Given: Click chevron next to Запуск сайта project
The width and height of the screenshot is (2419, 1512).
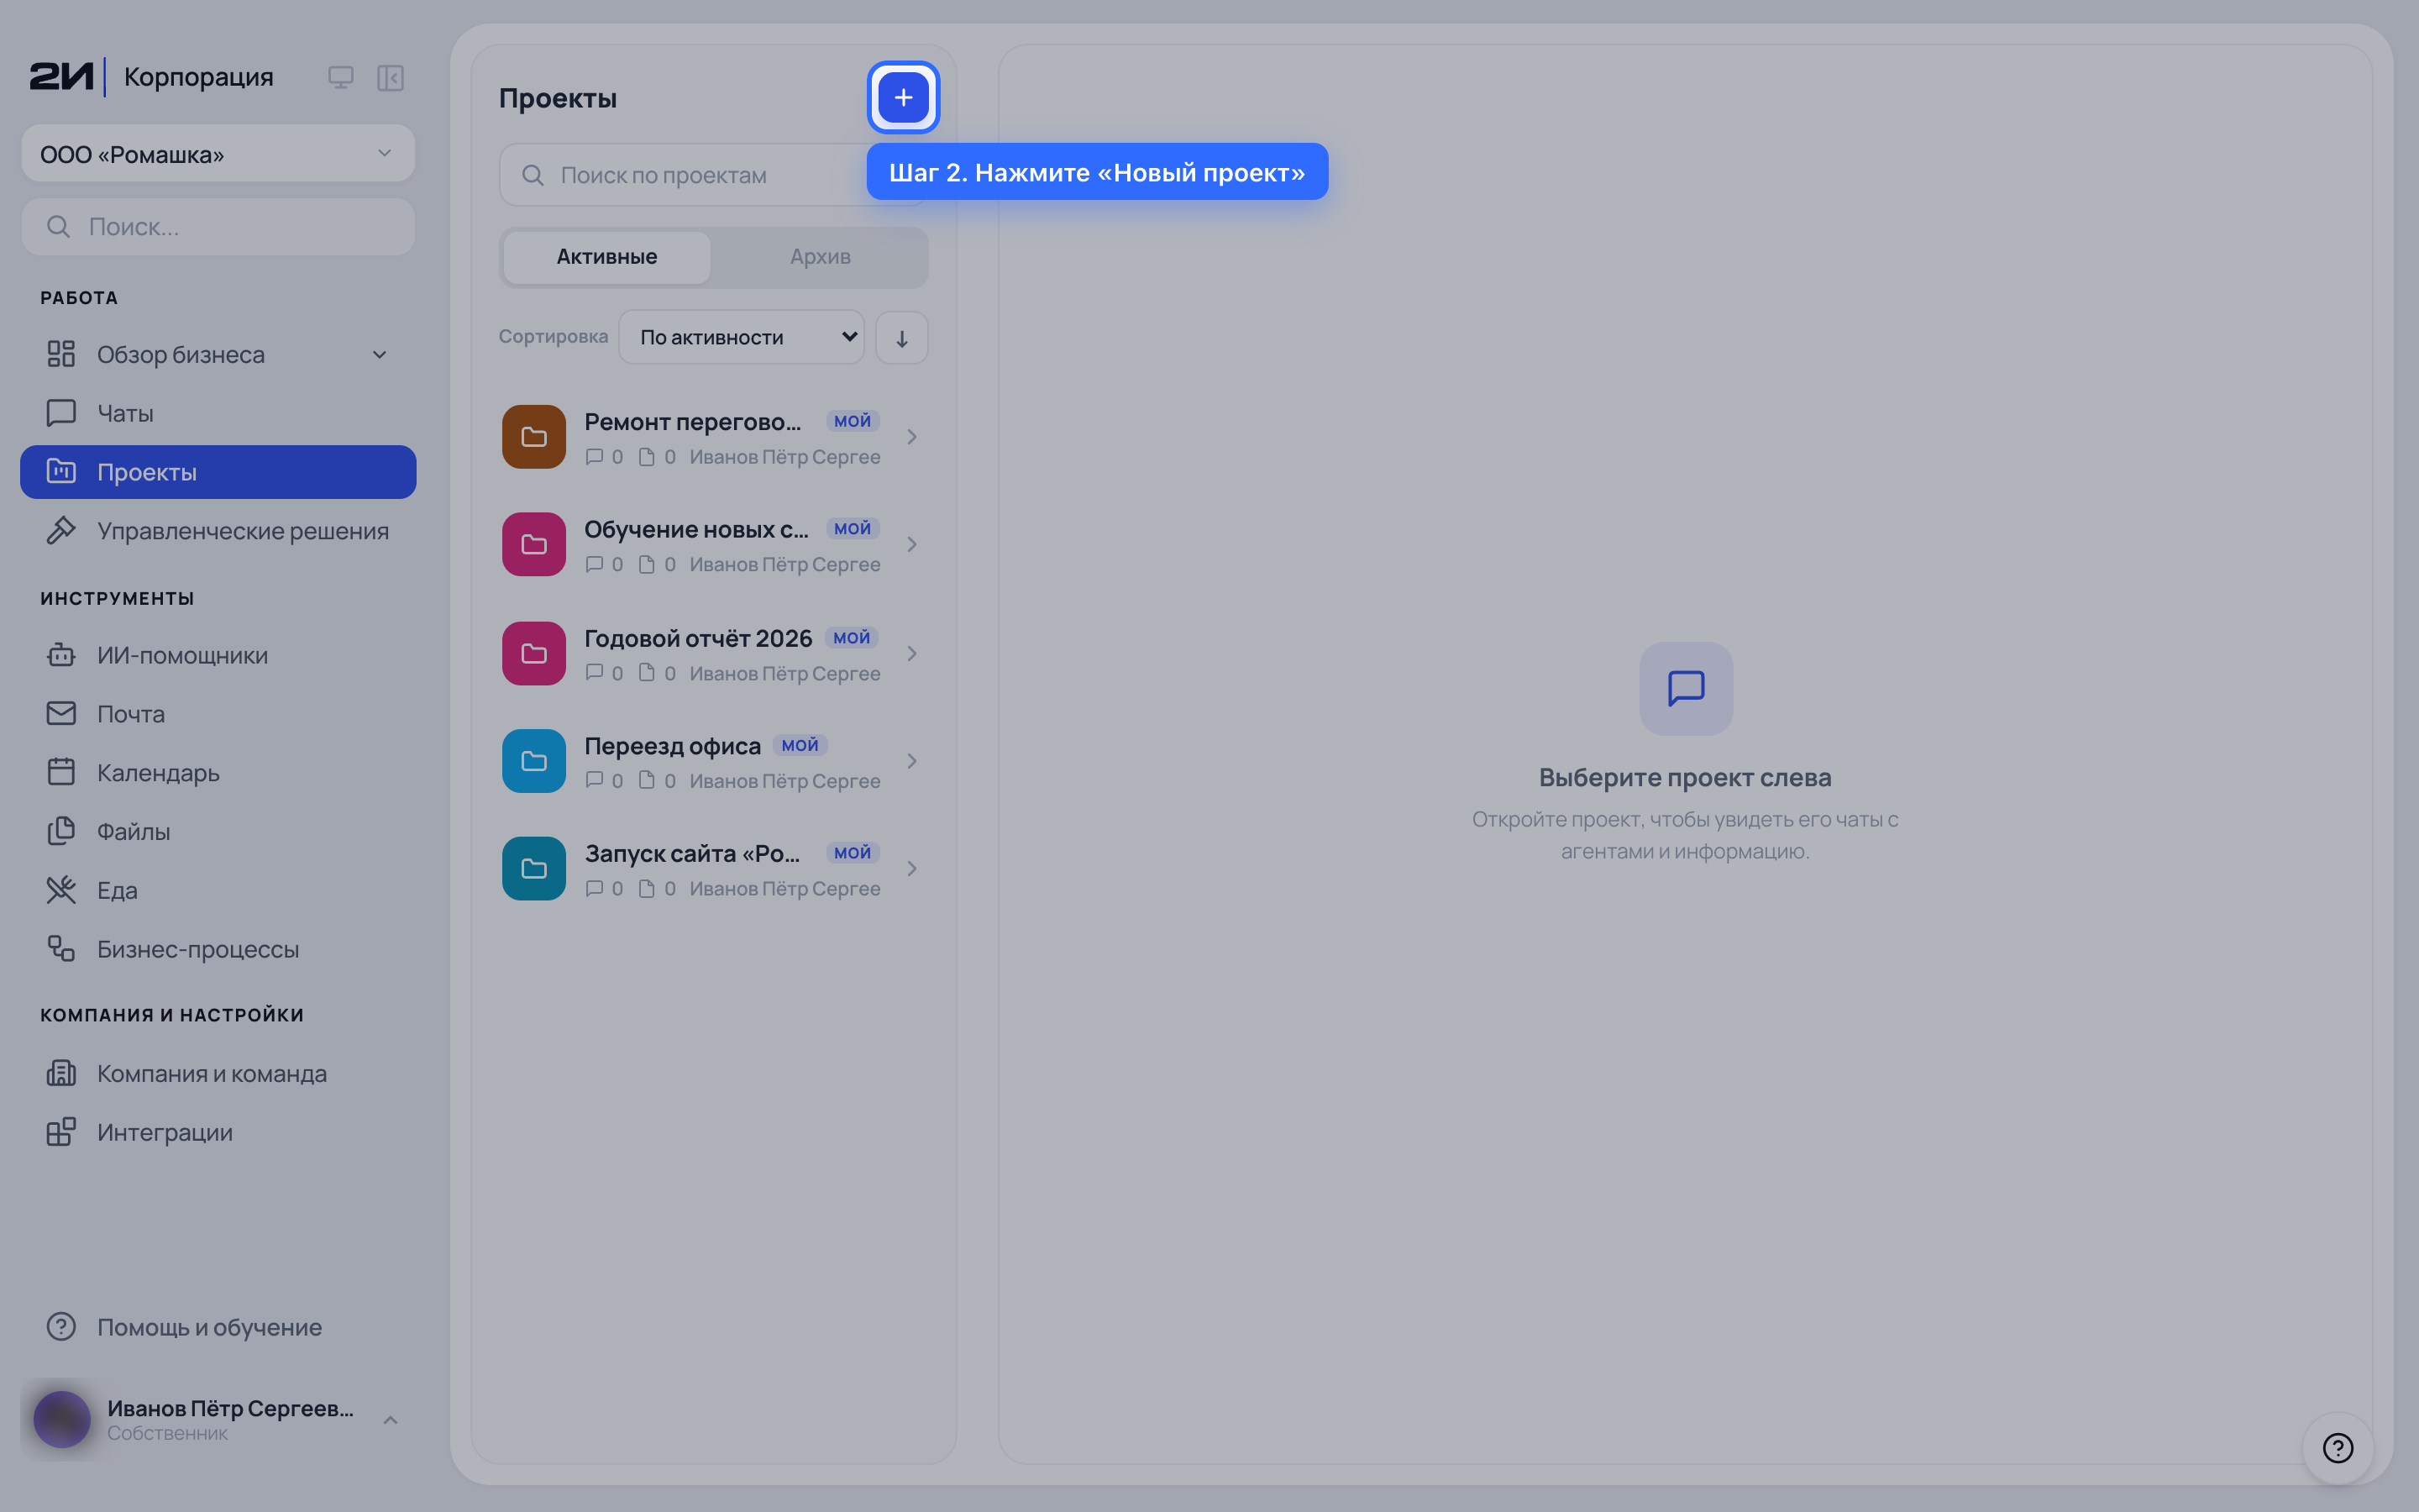Looking at the screenshot, I should 911,869.
